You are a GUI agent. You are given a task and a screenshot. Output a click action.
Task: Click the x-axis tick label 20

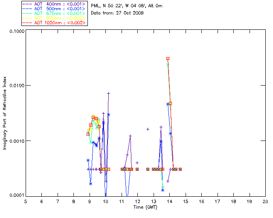pyautogui.click(x=265, y=202)
